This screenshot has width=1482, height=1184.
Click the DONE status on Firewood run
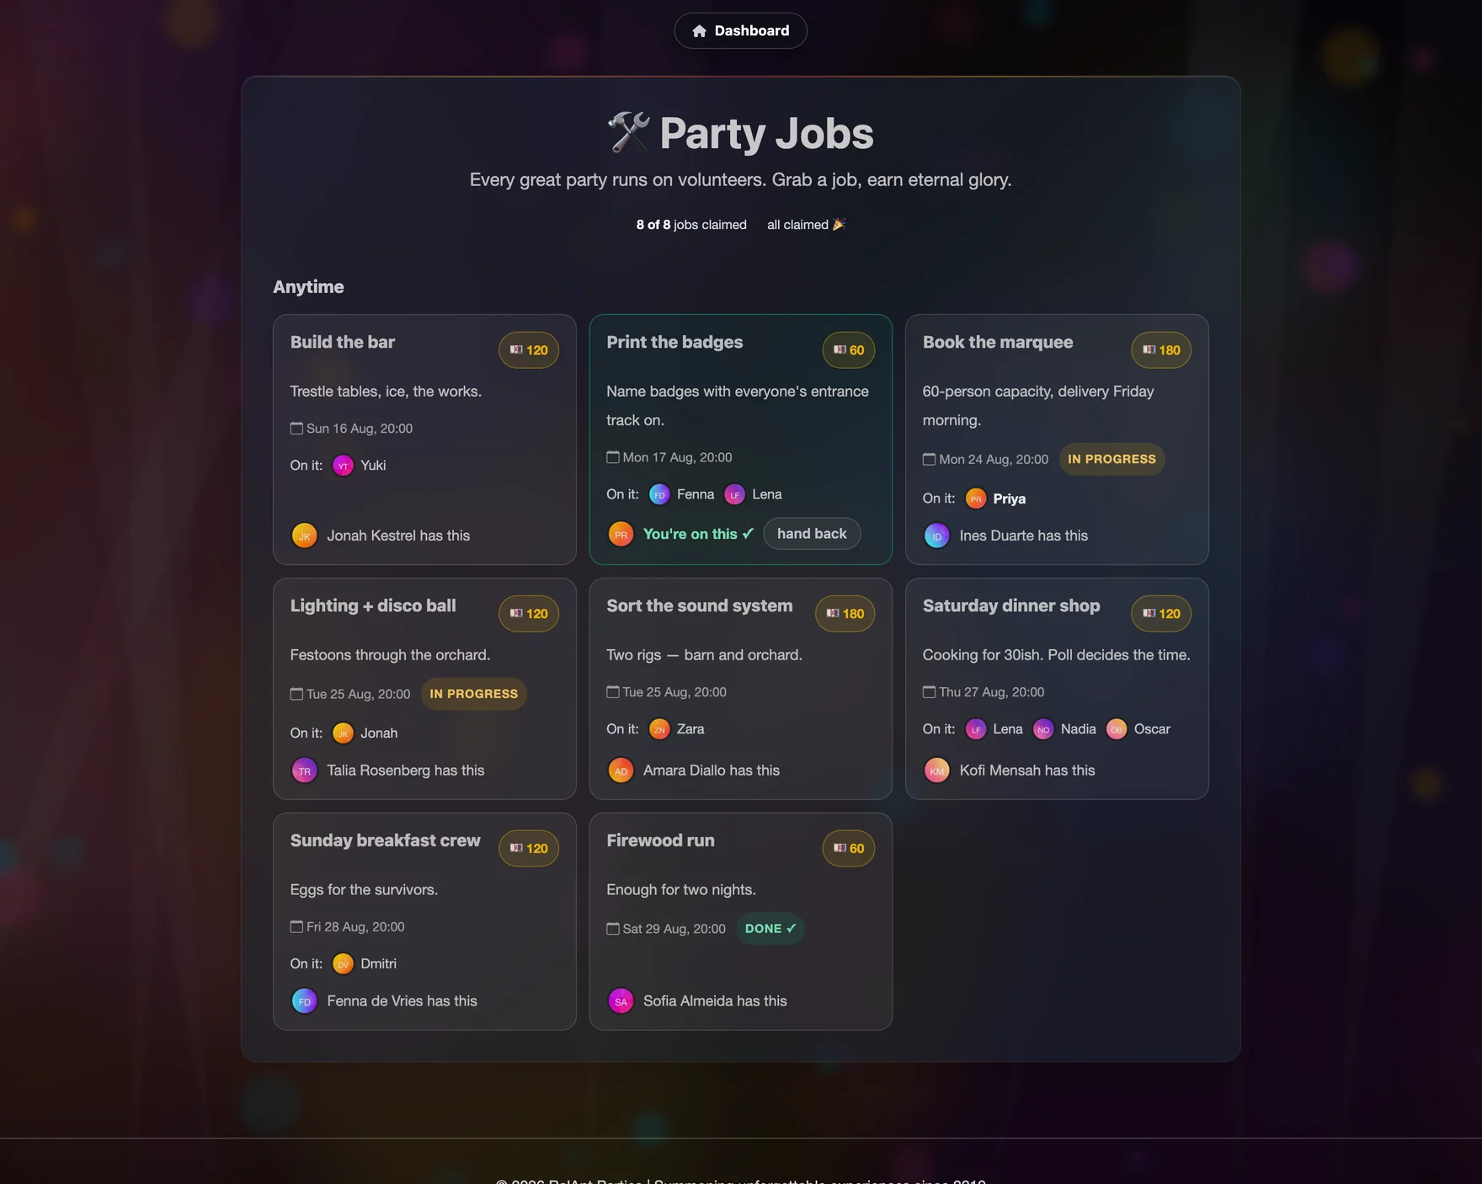pos(770,929)
